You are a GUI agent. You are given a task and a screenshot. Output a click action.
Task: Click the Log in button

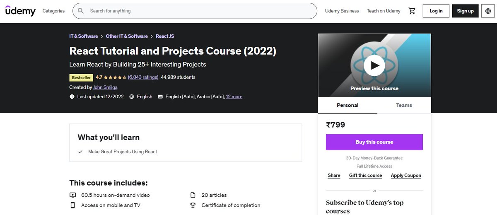point(436,11)
